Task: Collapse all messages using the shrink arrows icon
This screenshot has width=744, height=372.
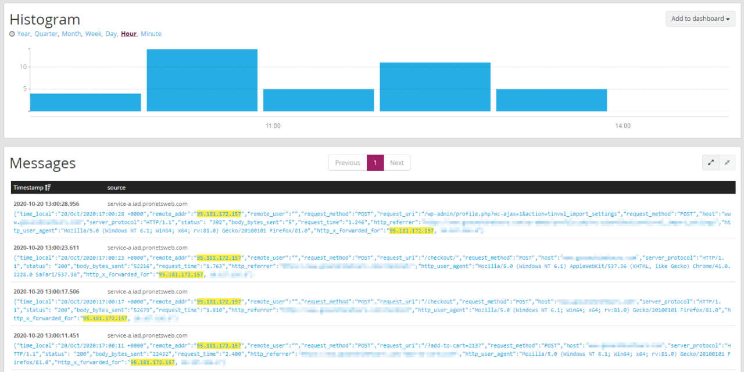Action: [x=727, y=163]
